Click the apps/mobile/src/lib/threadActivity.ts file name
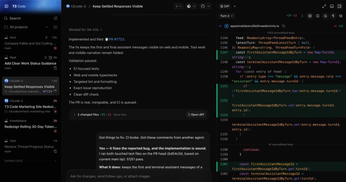 (x=255, y=26)
